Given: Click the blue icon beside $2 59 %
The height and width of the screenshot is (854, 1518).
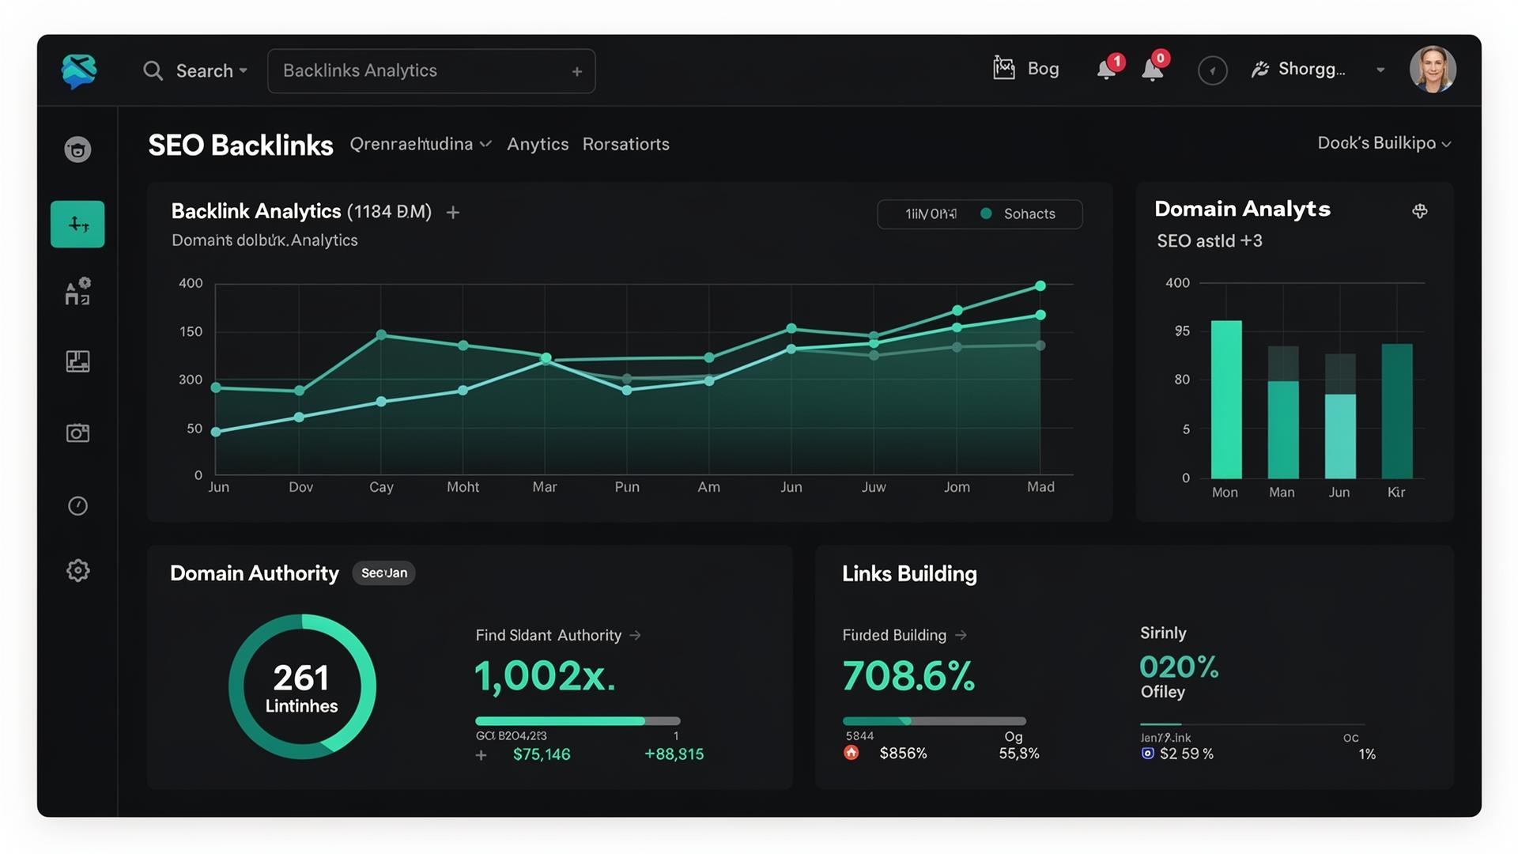Looking at the screenshot, I should 1148,754.
